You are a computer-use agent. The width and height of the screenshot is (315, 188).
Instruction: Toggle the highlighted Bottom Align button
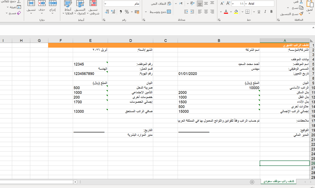[200, 4]
